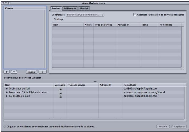Open the Préférences tab
This screenshot has width=189, height=132.
70,9
